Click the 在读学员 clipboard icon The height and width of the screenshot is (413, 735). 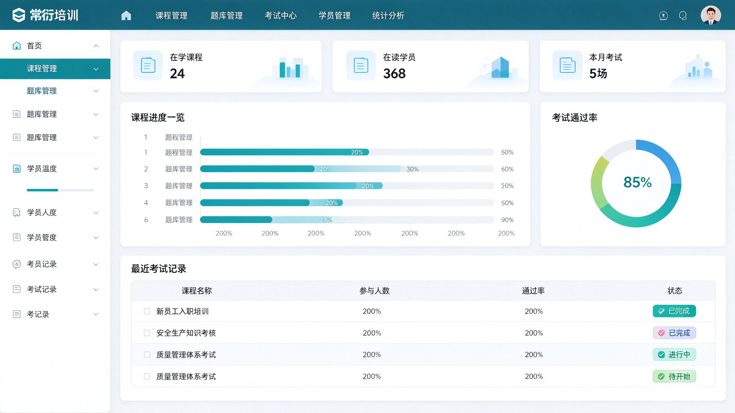(361, 65)
